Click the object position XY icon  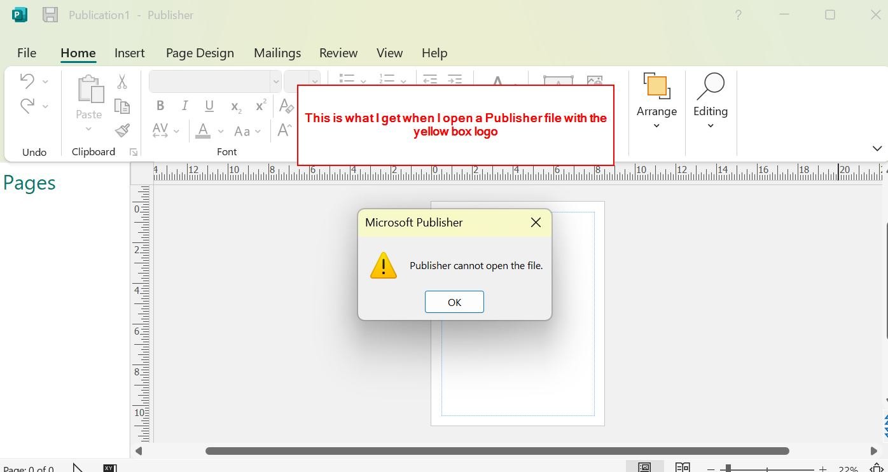(109, 468)
